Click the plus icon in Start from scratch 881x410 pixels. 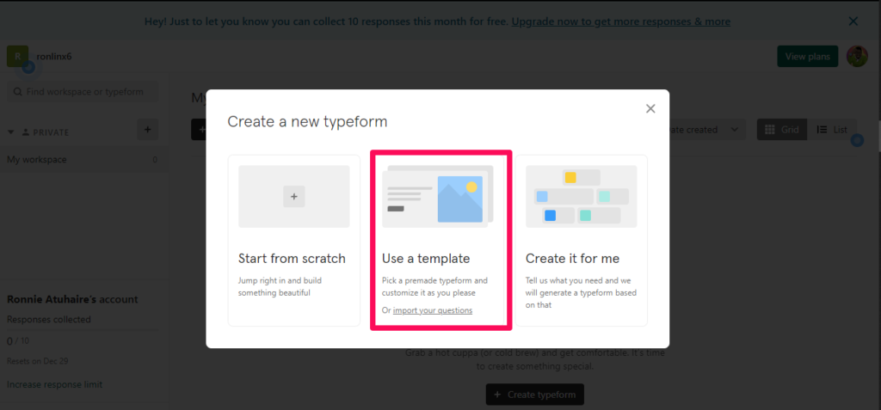click(x=294, y=197)
